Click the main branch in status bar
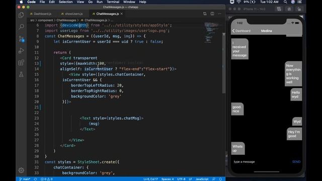This screenshot has height=181, width=322. 25,179
